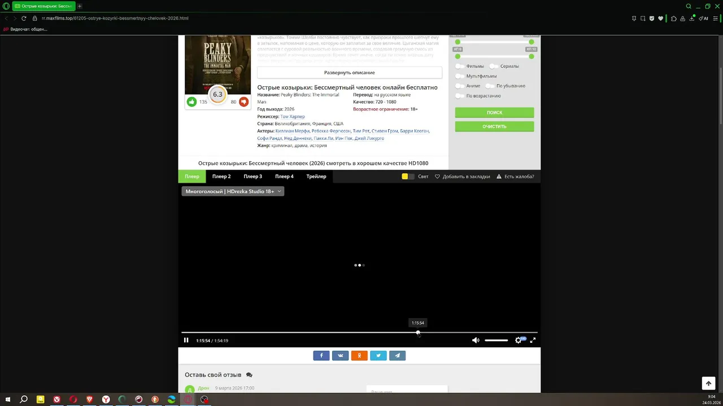Open the browser easy-setup sliders menu
723x406 pixels.
715,18
